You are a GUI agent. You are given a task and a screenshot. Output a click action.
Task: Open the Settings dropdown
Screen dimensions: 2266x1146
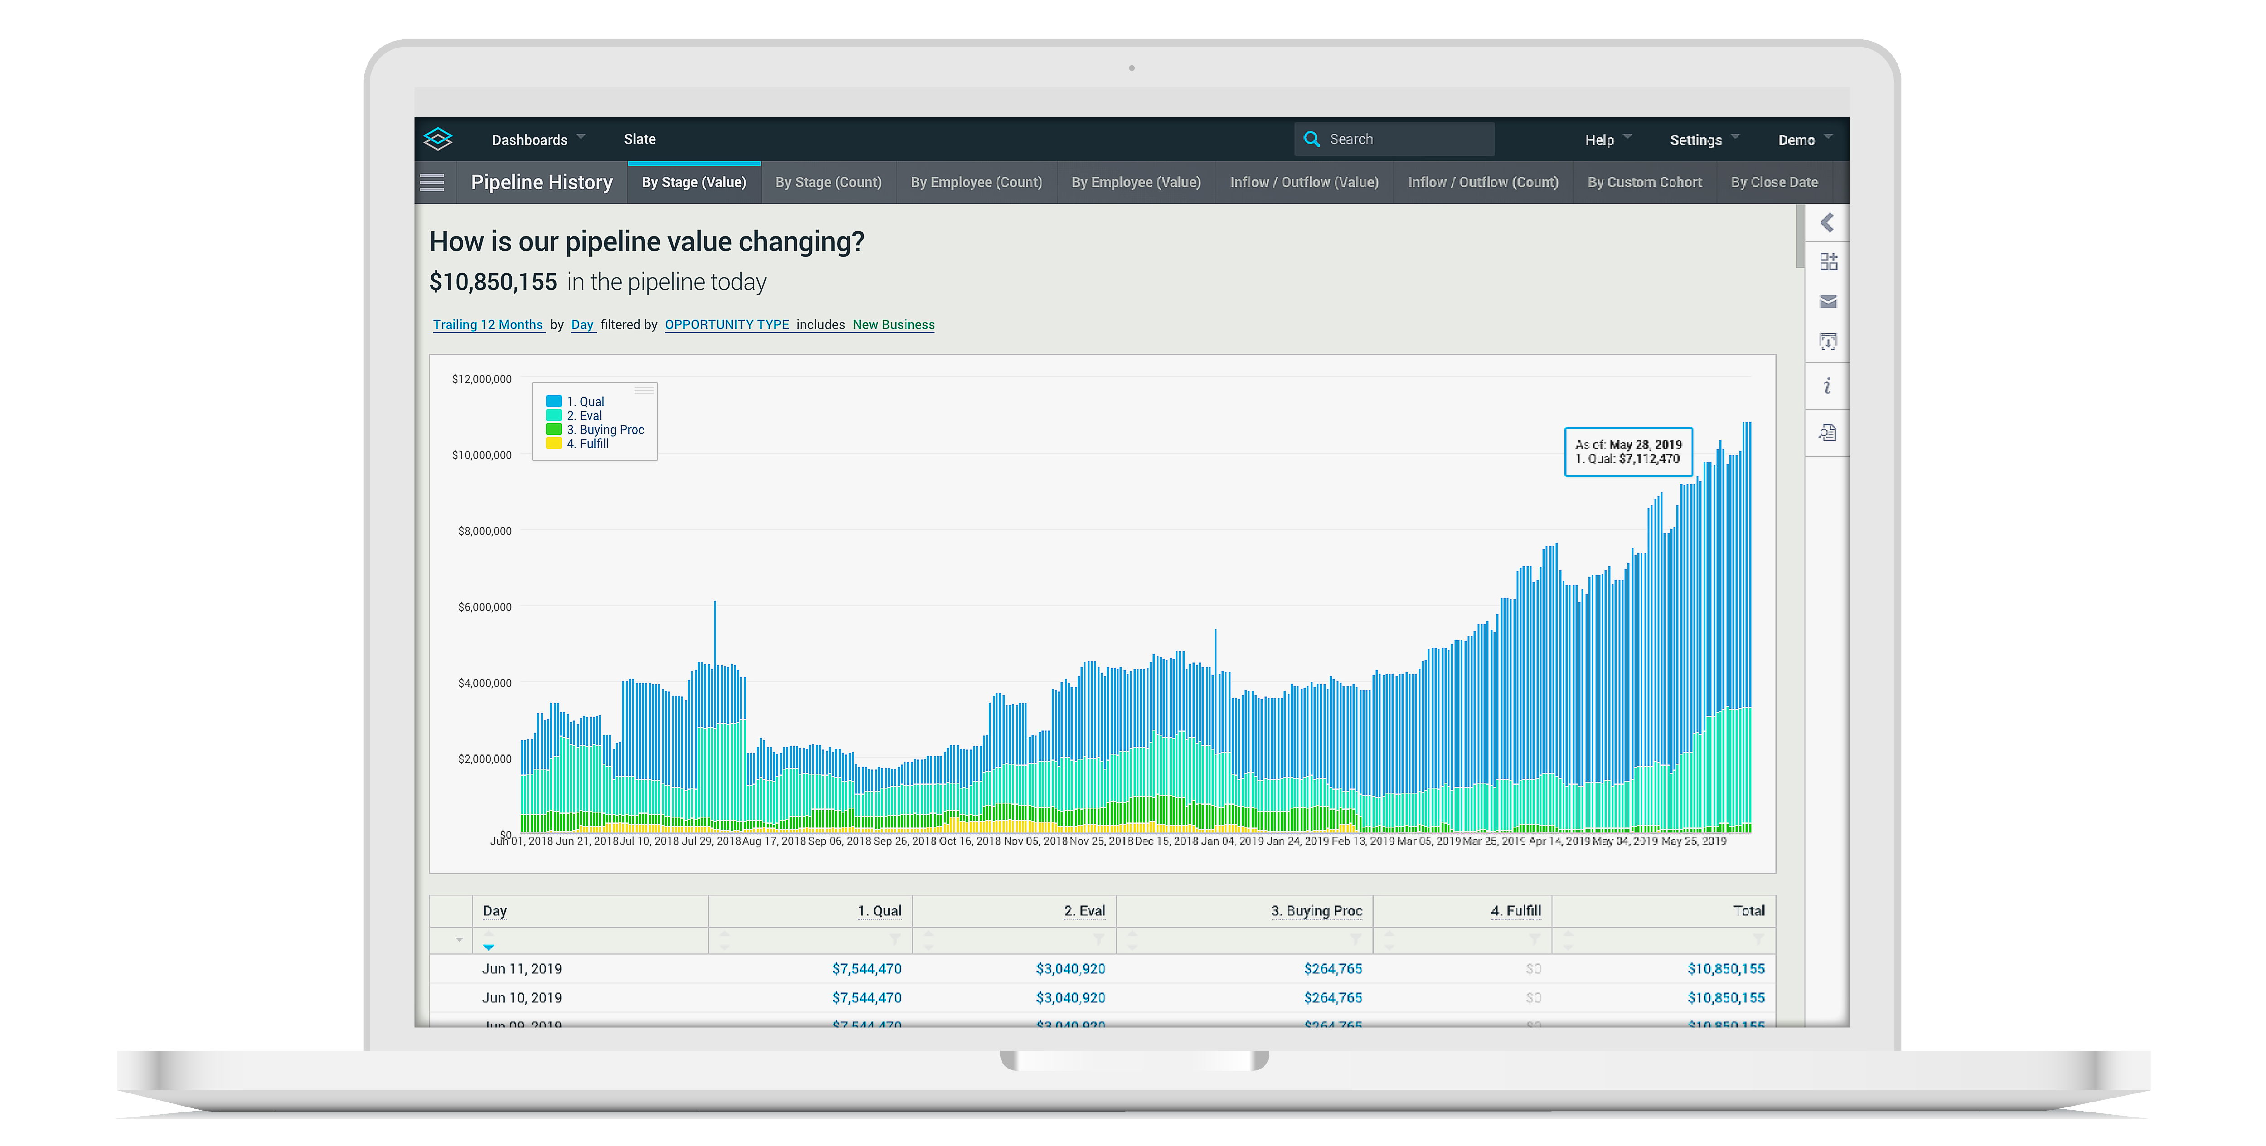(1703, 140)
